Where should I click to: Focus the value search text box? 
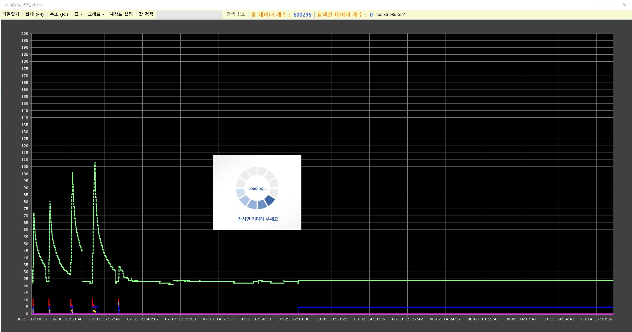pyautogui.click(x=189, y=15)
